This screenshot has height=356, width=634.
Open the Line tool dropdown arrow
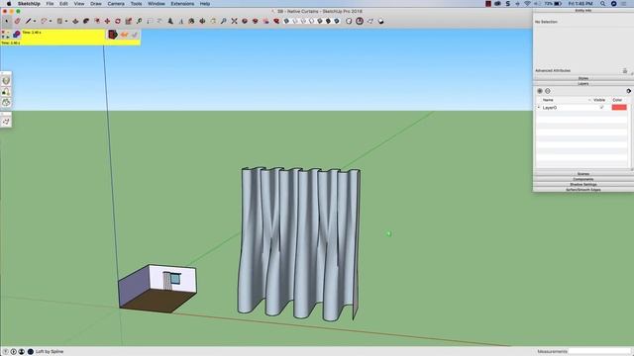point(35,22)
